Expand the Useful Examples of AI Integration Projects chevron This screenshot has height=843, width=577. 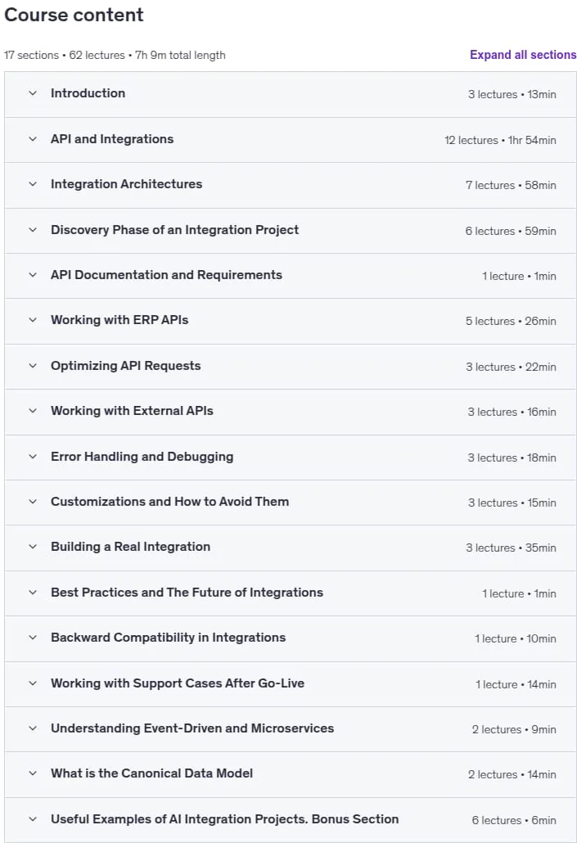point(33,820)
